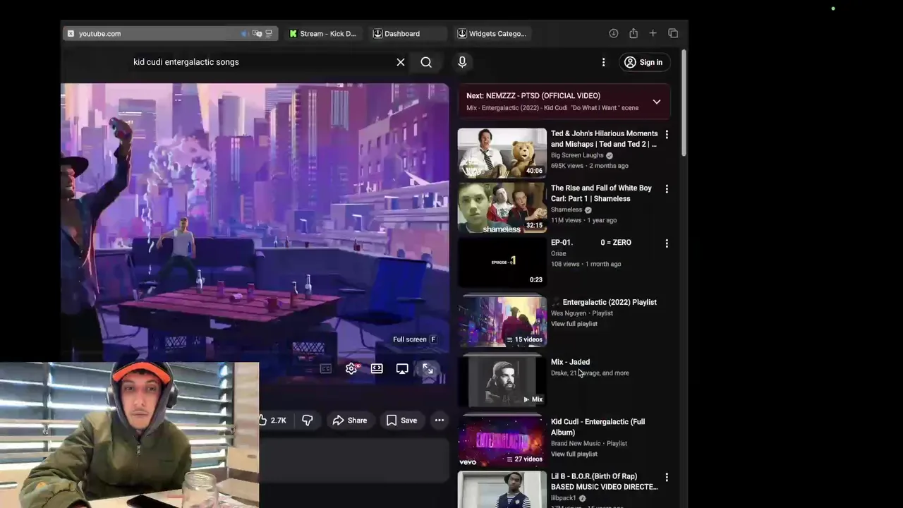
Task: Click the Mix - Jaded title
Action: point(570,362)
